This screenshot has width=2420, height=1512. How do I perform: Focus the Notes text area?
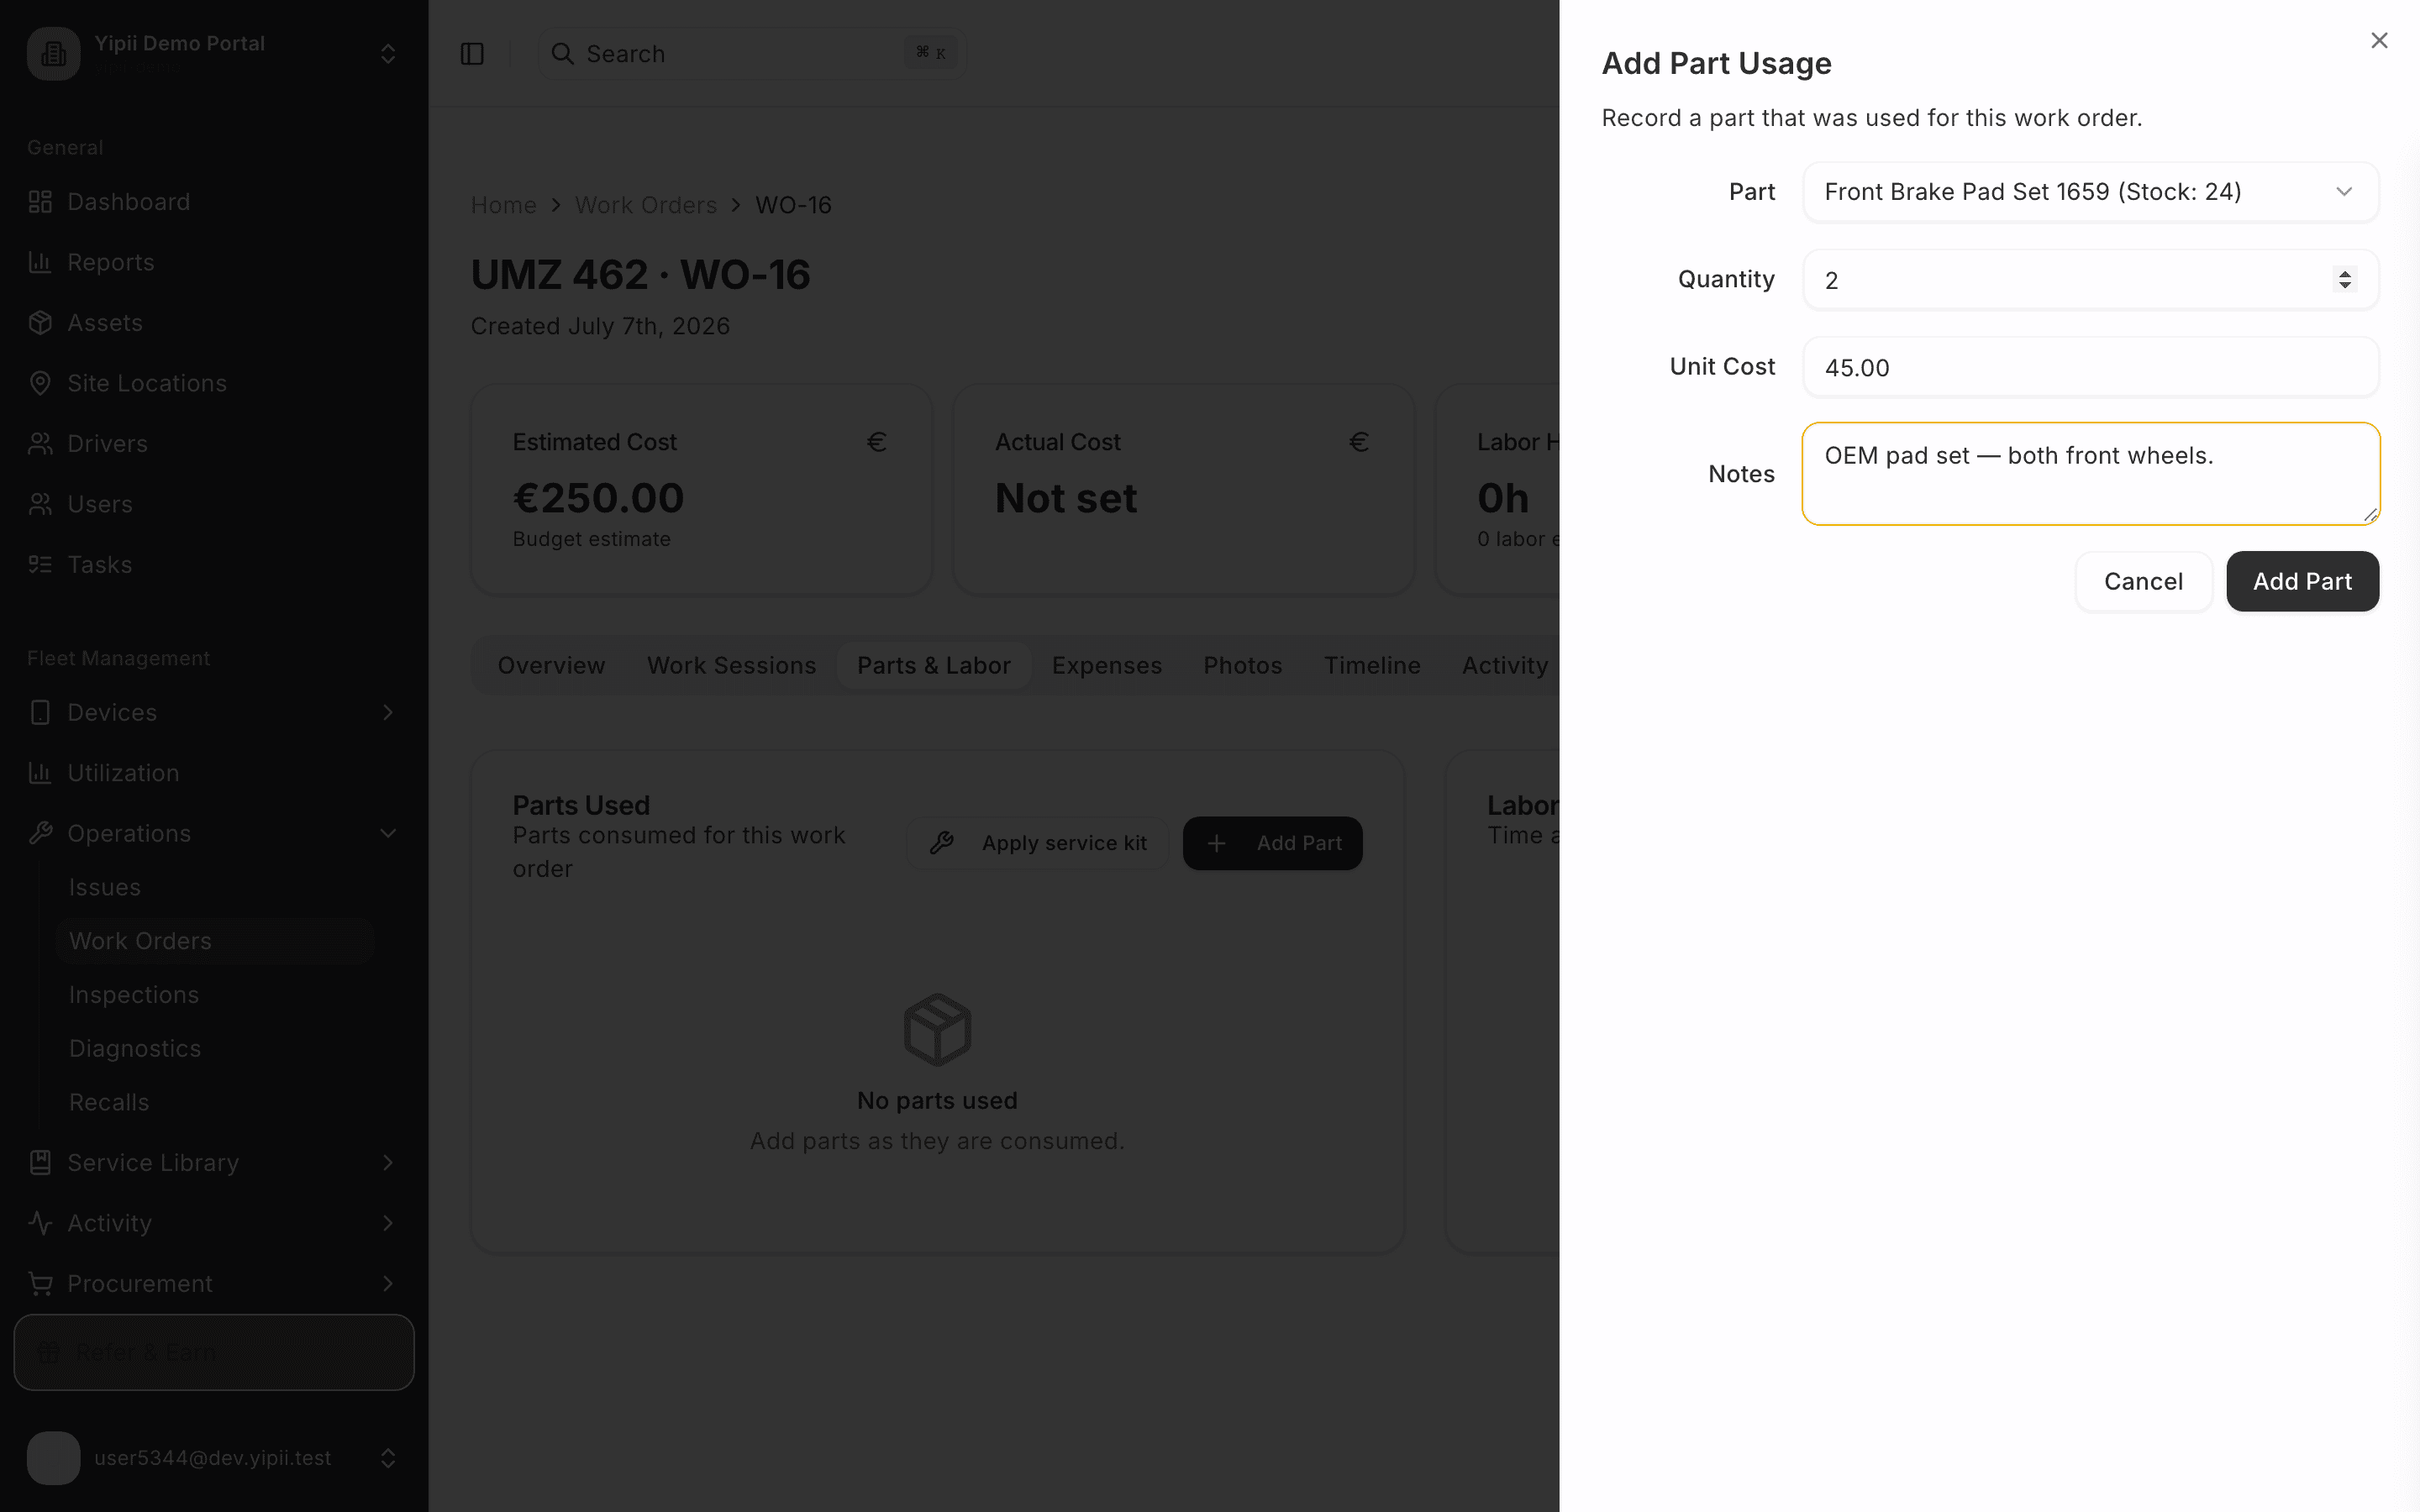[2090, 474]
